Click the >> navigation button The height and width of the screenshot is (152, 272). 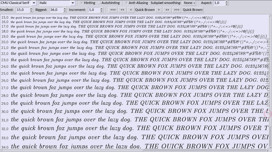coord(167,10)
